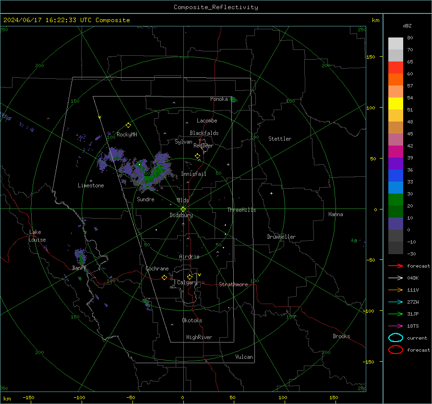Click the ThreeHills city label
Image resolution: width=432 pixels, height=404 pixels.
(241, 210)
